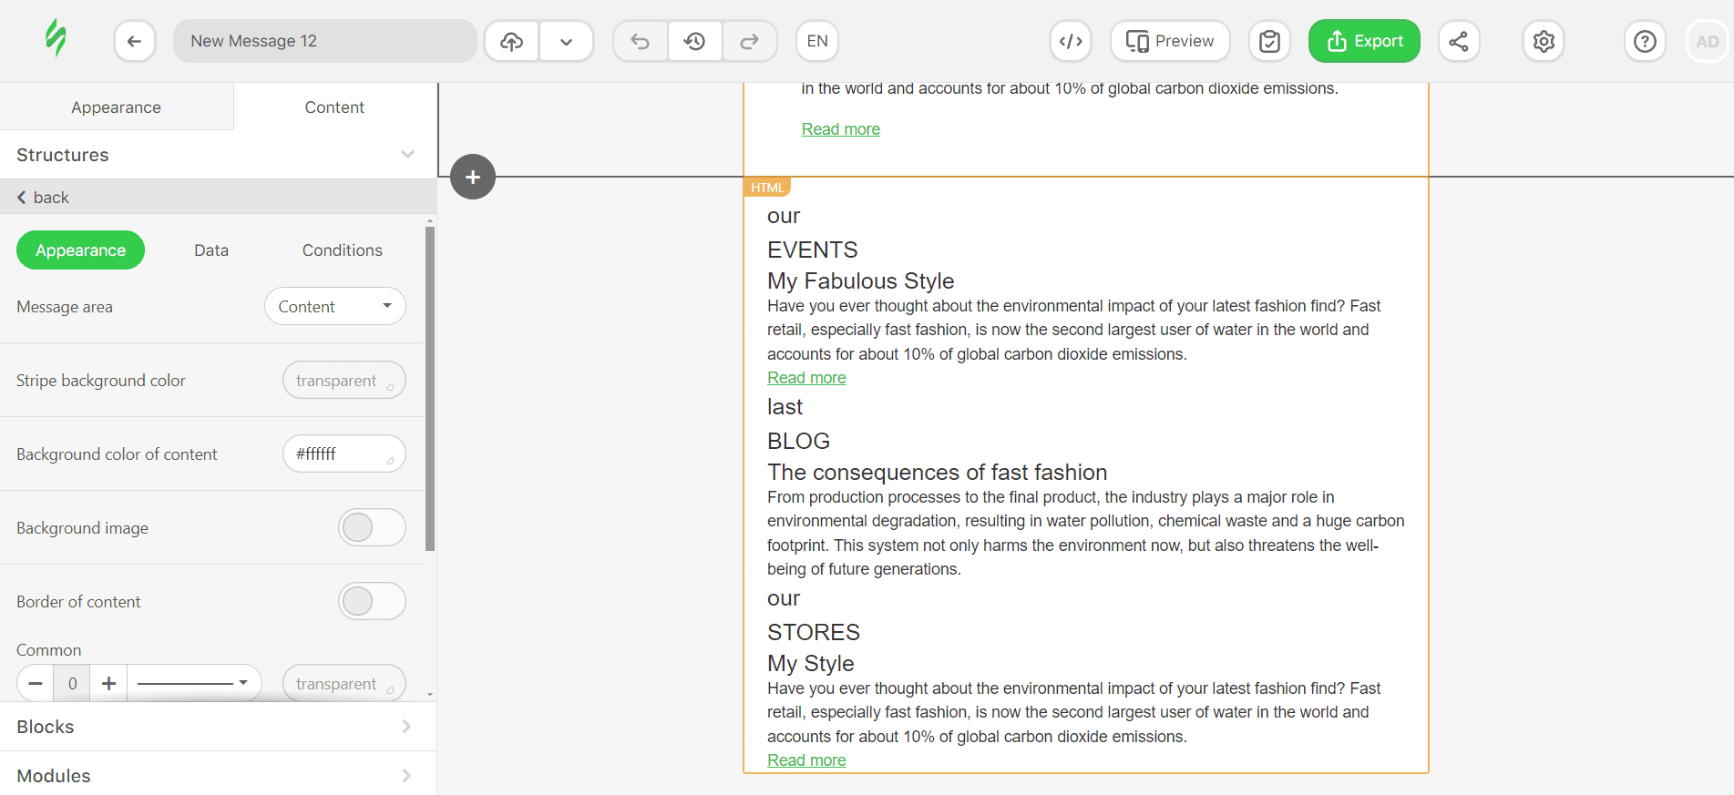Add structure with the round plus button
Screen dimensions: 1734x795
click(x=473, y=177)
